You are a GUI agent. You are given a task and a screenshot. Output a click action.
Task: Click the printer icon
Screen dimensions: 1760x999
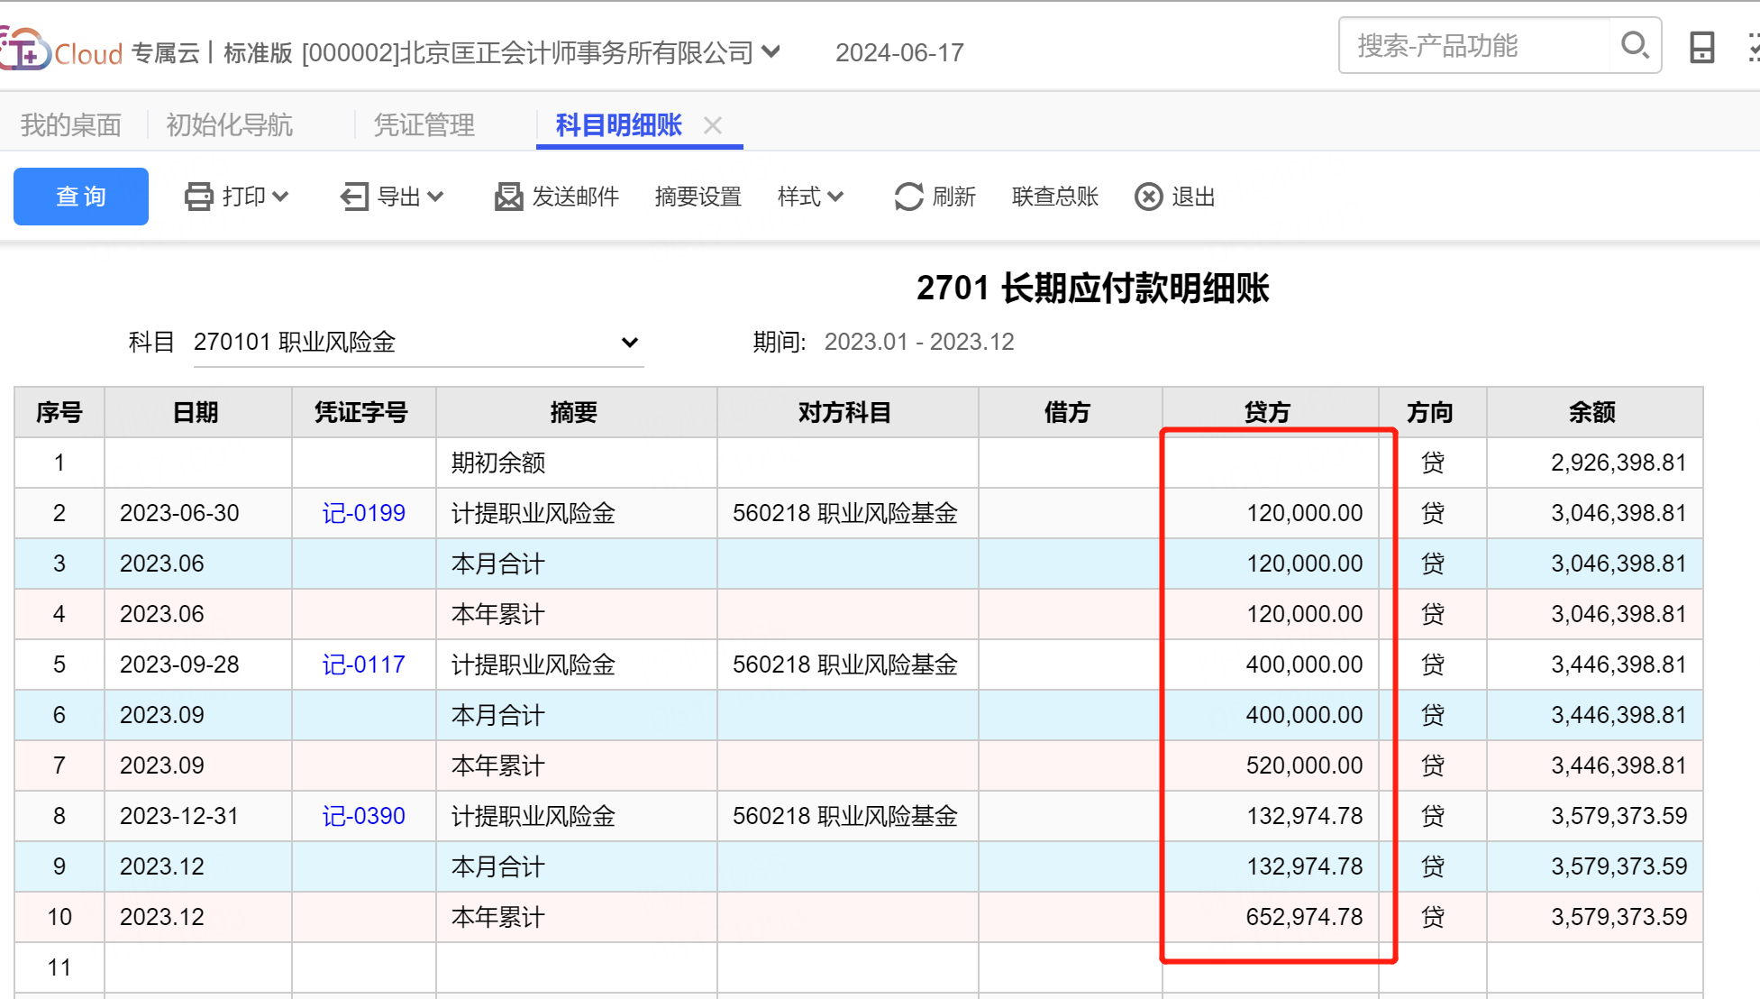pyautogui.click(x=198, y=197)
